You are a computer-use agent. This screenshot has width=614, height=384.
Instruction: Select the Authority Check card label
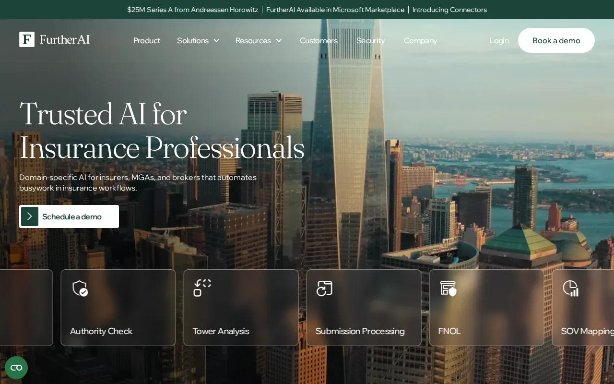point(101,331)
